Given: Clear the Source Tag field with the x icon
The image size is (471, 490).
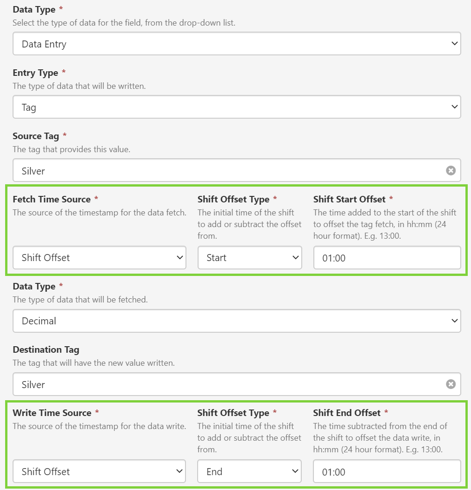Looking at the screenshot, I should [451, 171].
